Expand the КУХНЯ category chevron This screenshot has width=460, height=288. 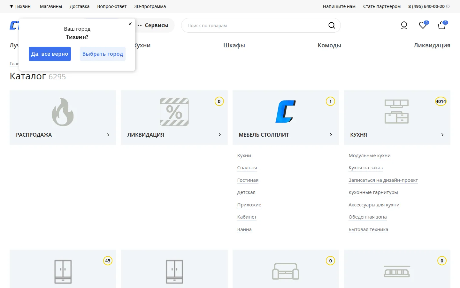point(442,135)
